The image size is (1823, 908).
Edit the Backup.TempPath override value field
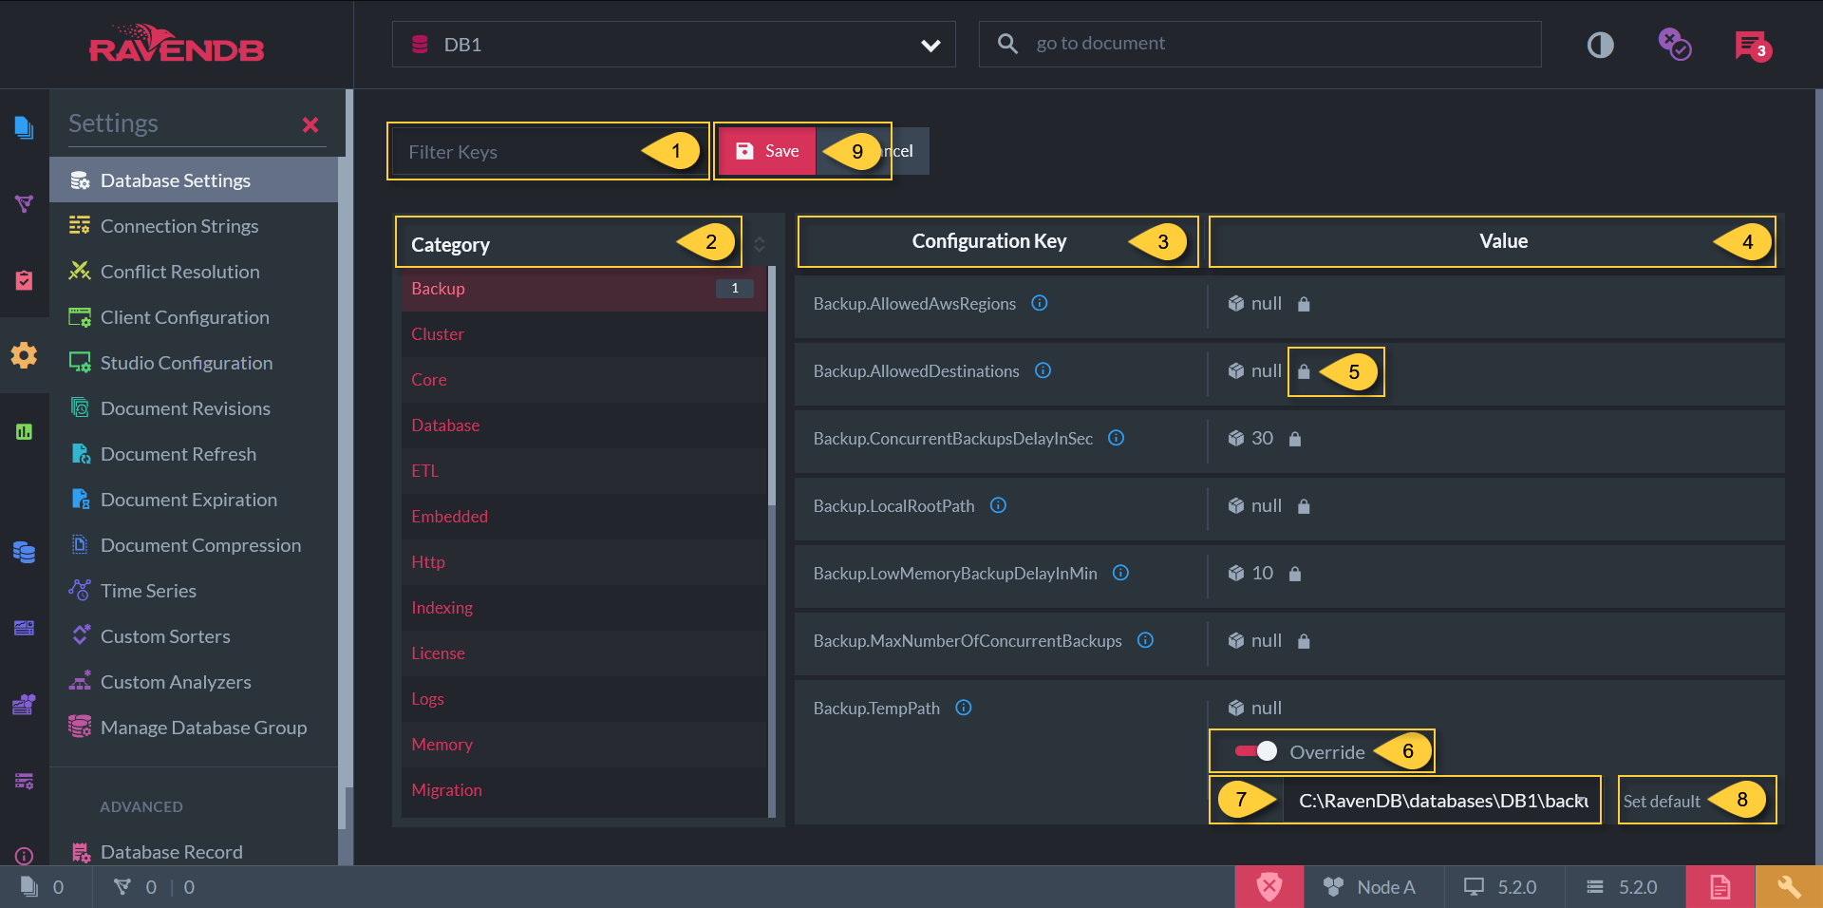(x=1442, y=801)
